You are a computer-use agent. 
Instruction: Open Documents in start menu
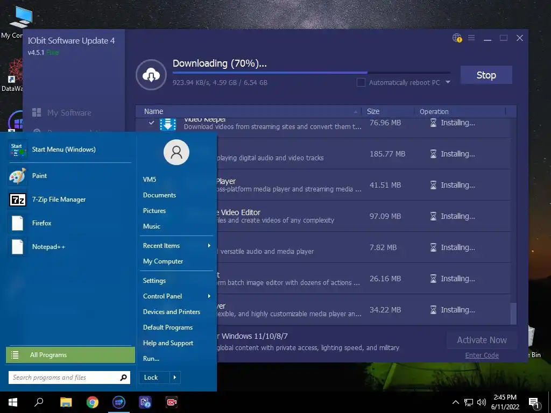159,195
